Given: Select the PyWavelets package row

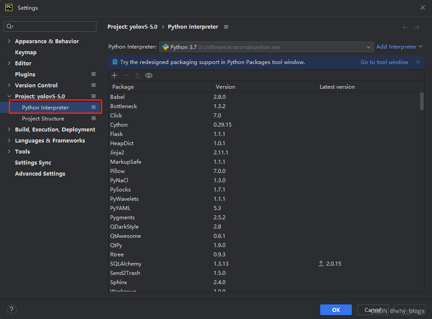Looking at the screenshot, I should pos(264,199).
